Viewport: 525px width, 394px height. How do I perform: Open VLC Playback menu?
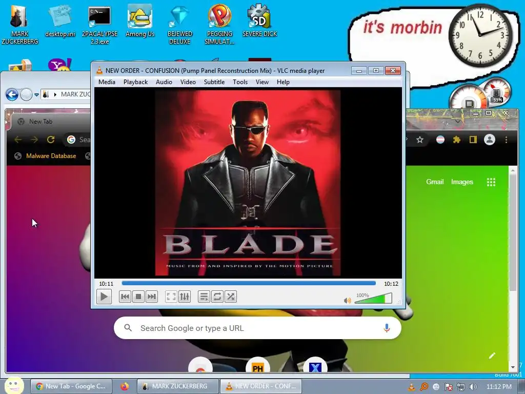point(135,82)
